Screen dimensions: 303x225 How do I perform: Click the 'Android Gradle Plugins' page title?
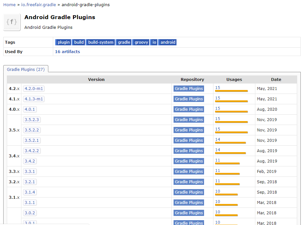[x=60, y=17]
